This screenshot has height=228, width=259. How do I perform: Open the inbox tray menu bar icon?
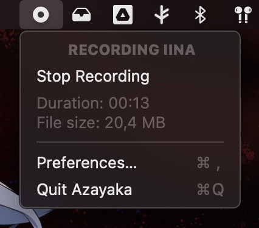[81, 15]
